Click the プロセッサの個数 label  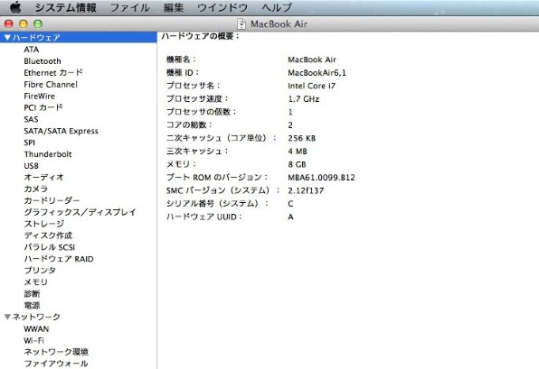click(x=201, y=112)
